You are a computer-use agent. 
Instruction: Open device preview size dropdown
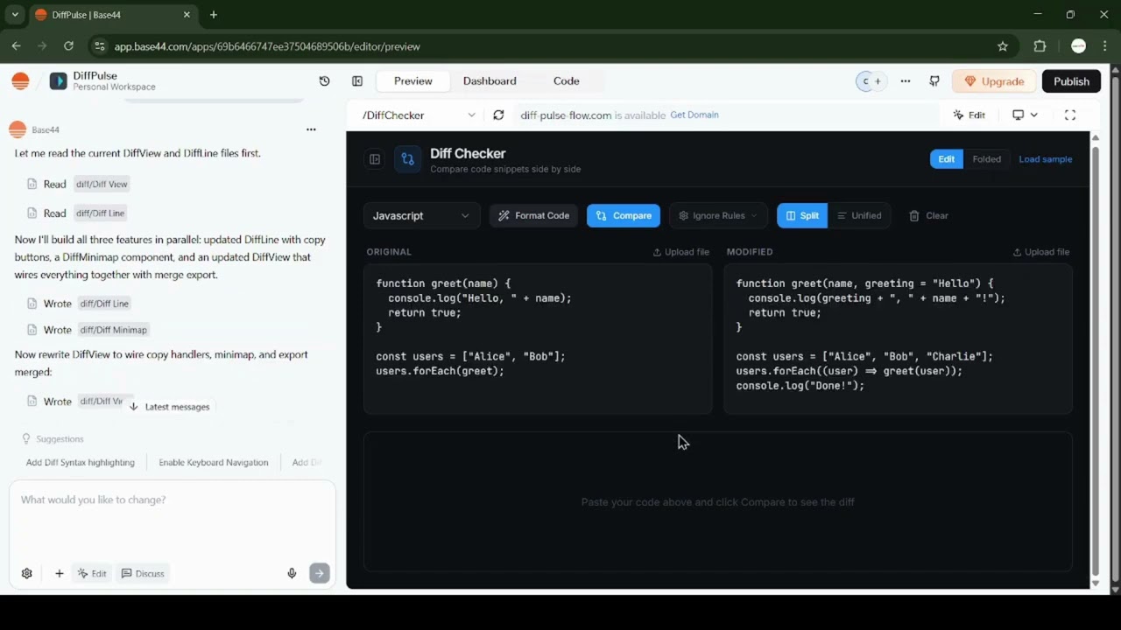tap(1025, 115)
